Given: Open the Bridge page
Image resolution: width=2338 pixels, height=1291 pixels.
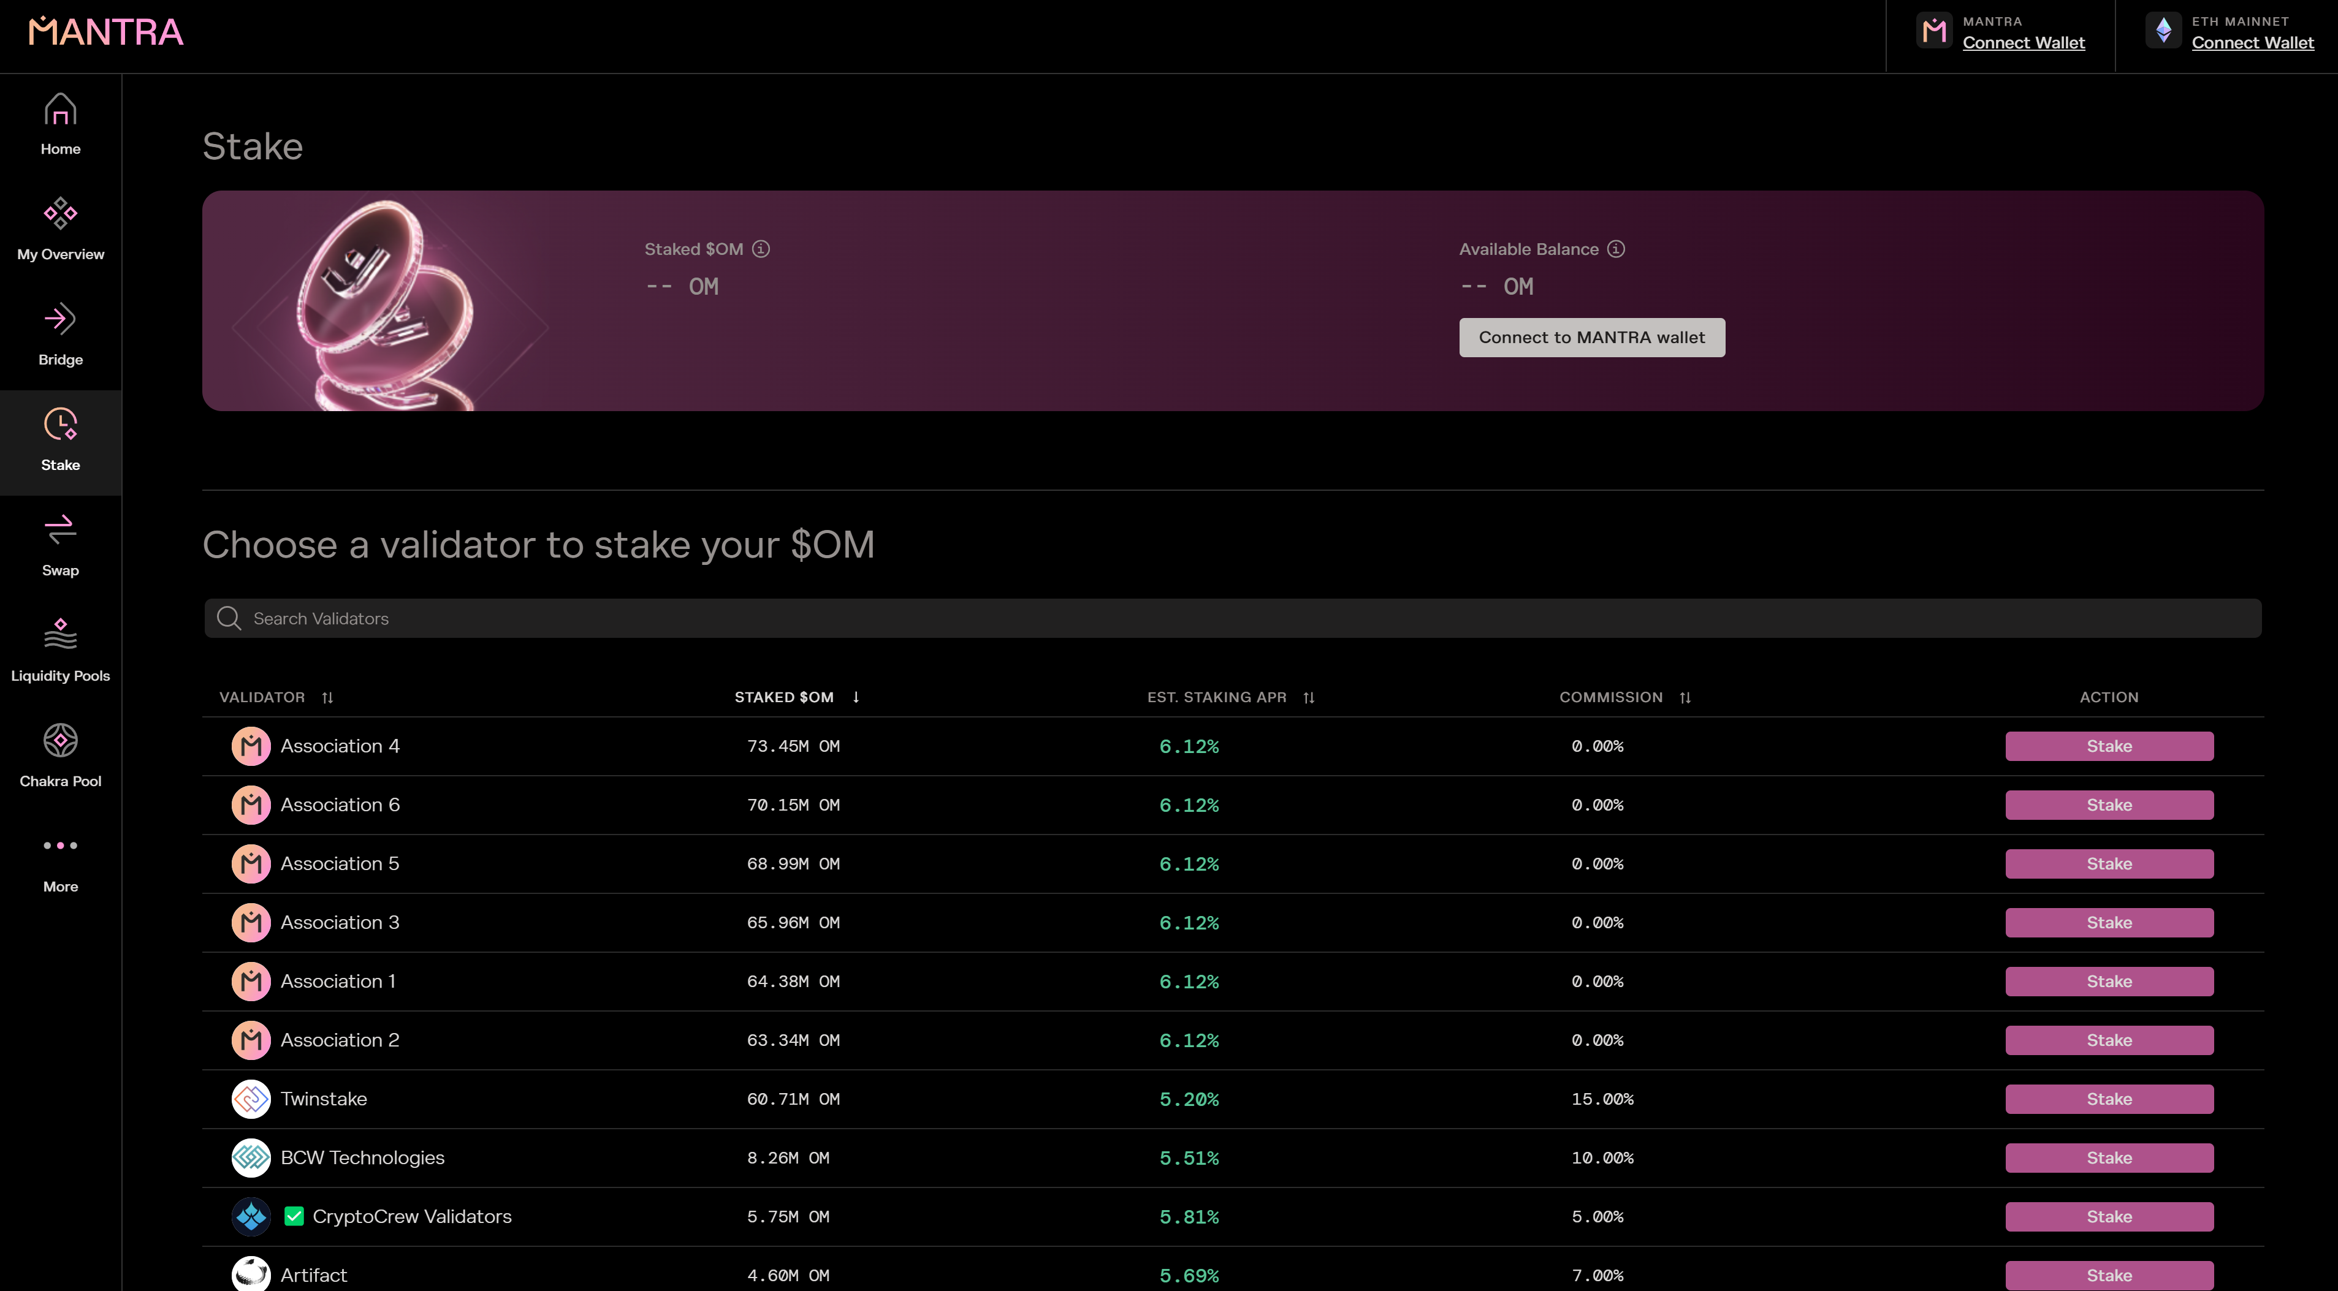Looking at the screenshot, I should 60,335.
